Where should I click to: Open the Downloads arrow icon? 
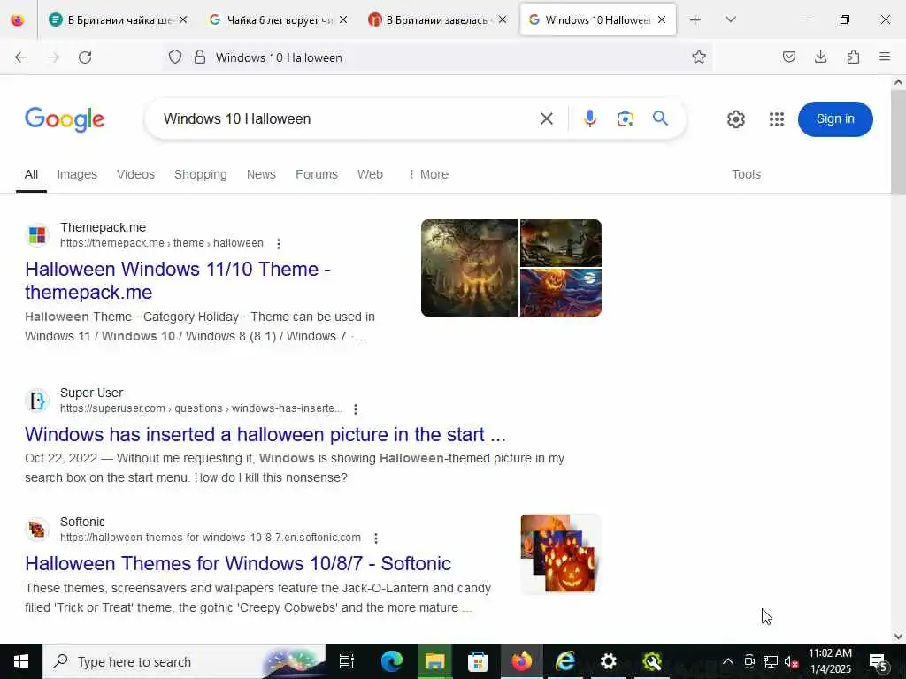(820, 57)
